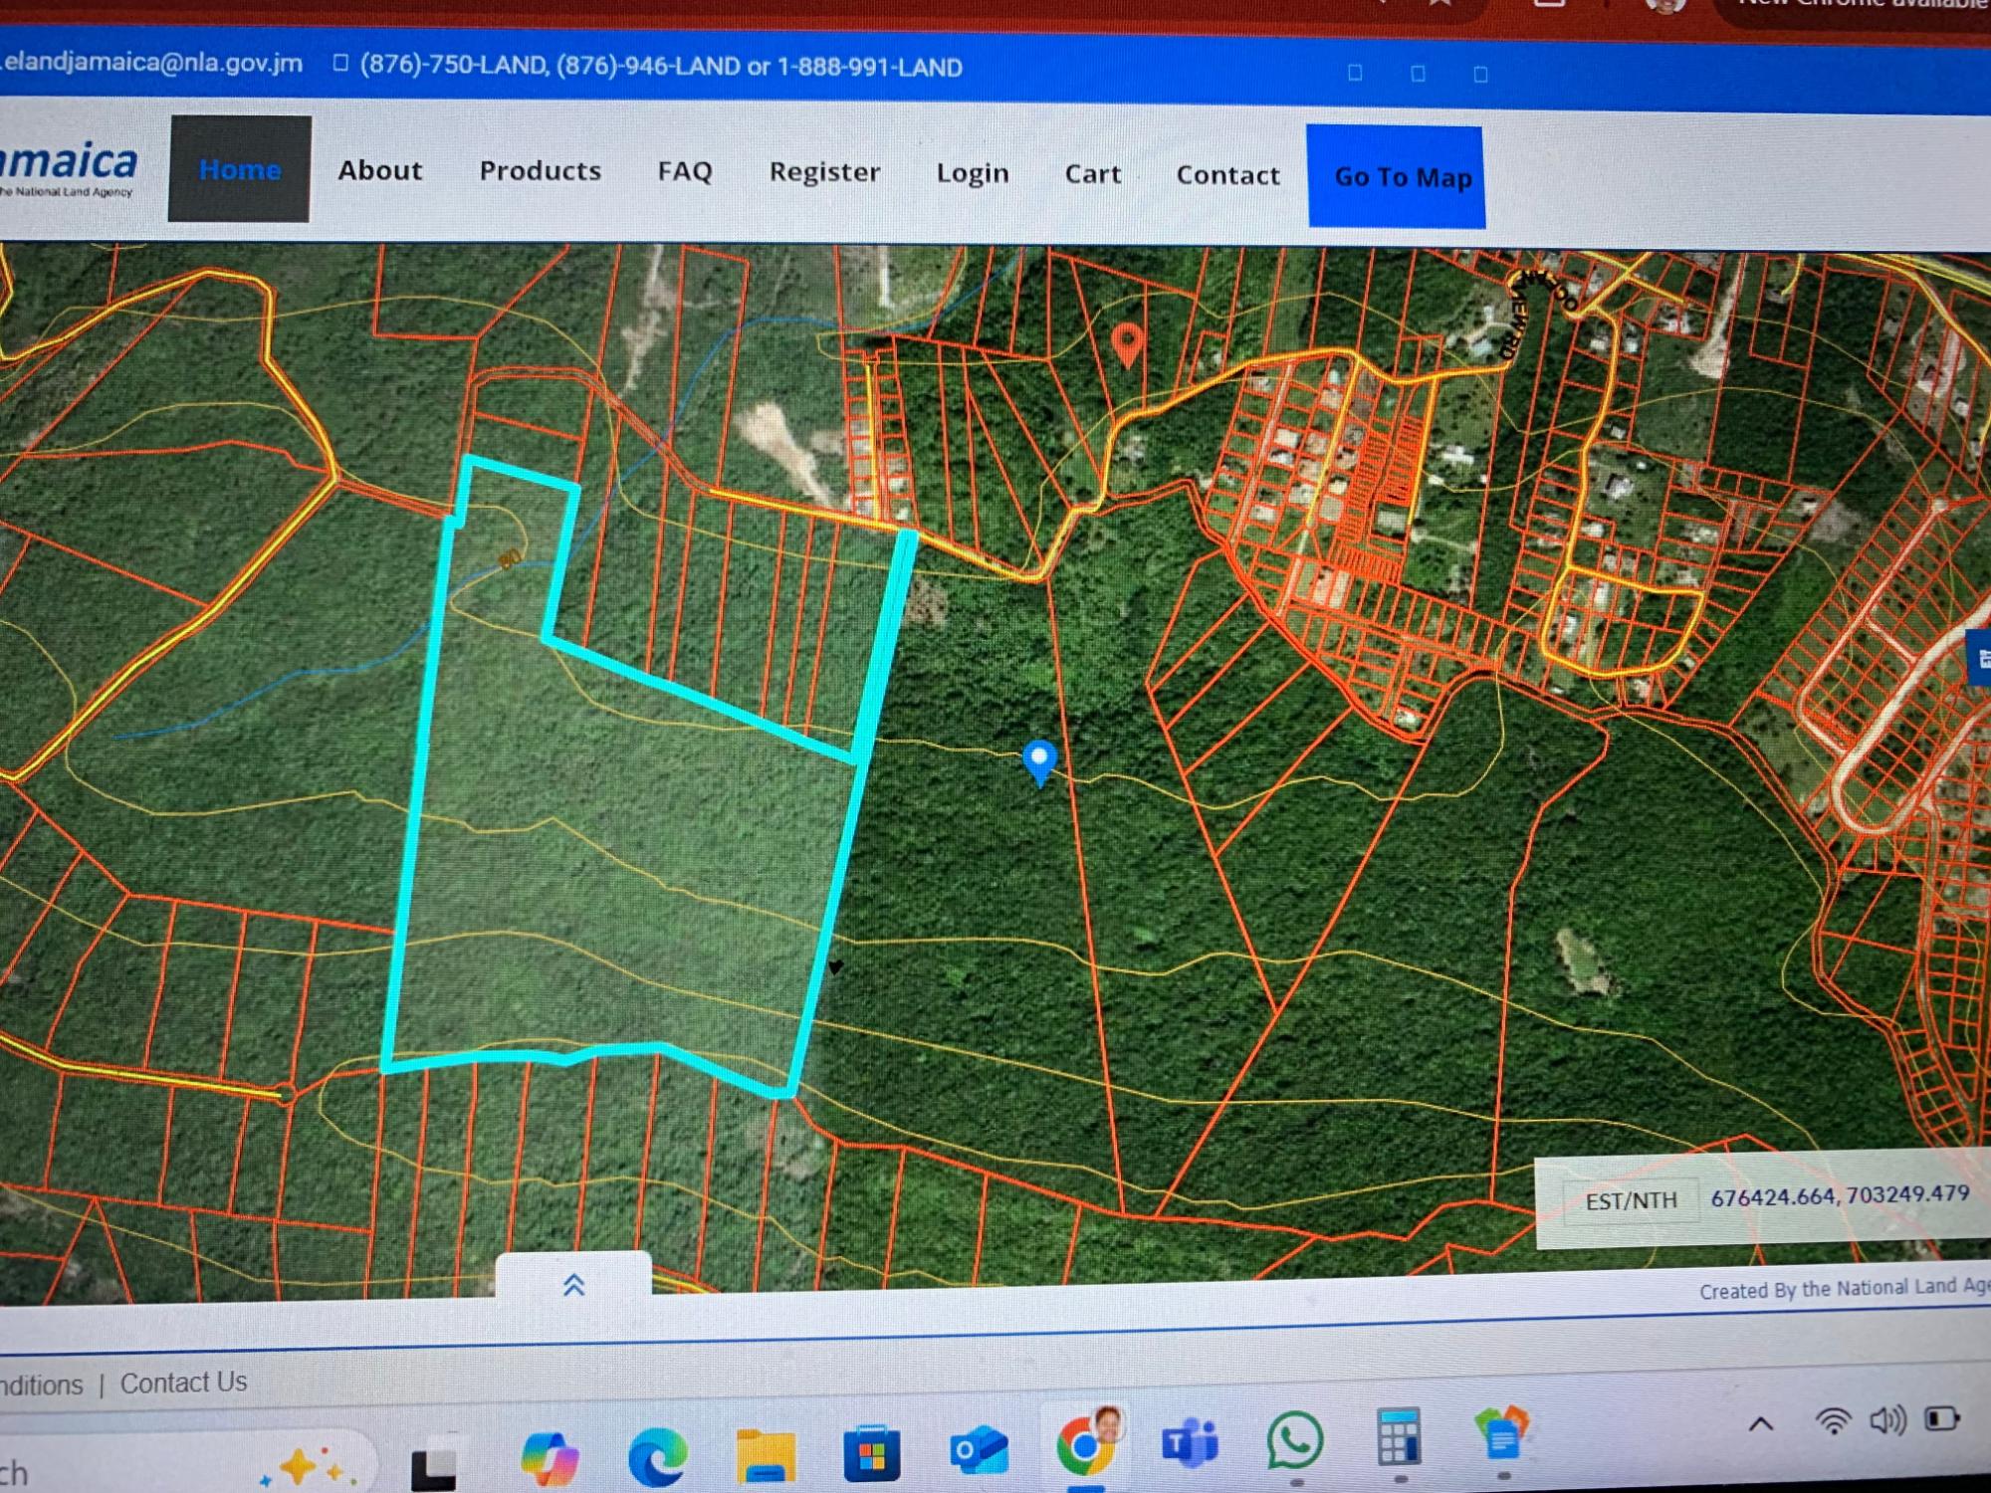
Task: Click the red location marker on map
Action: [1127, 343]
